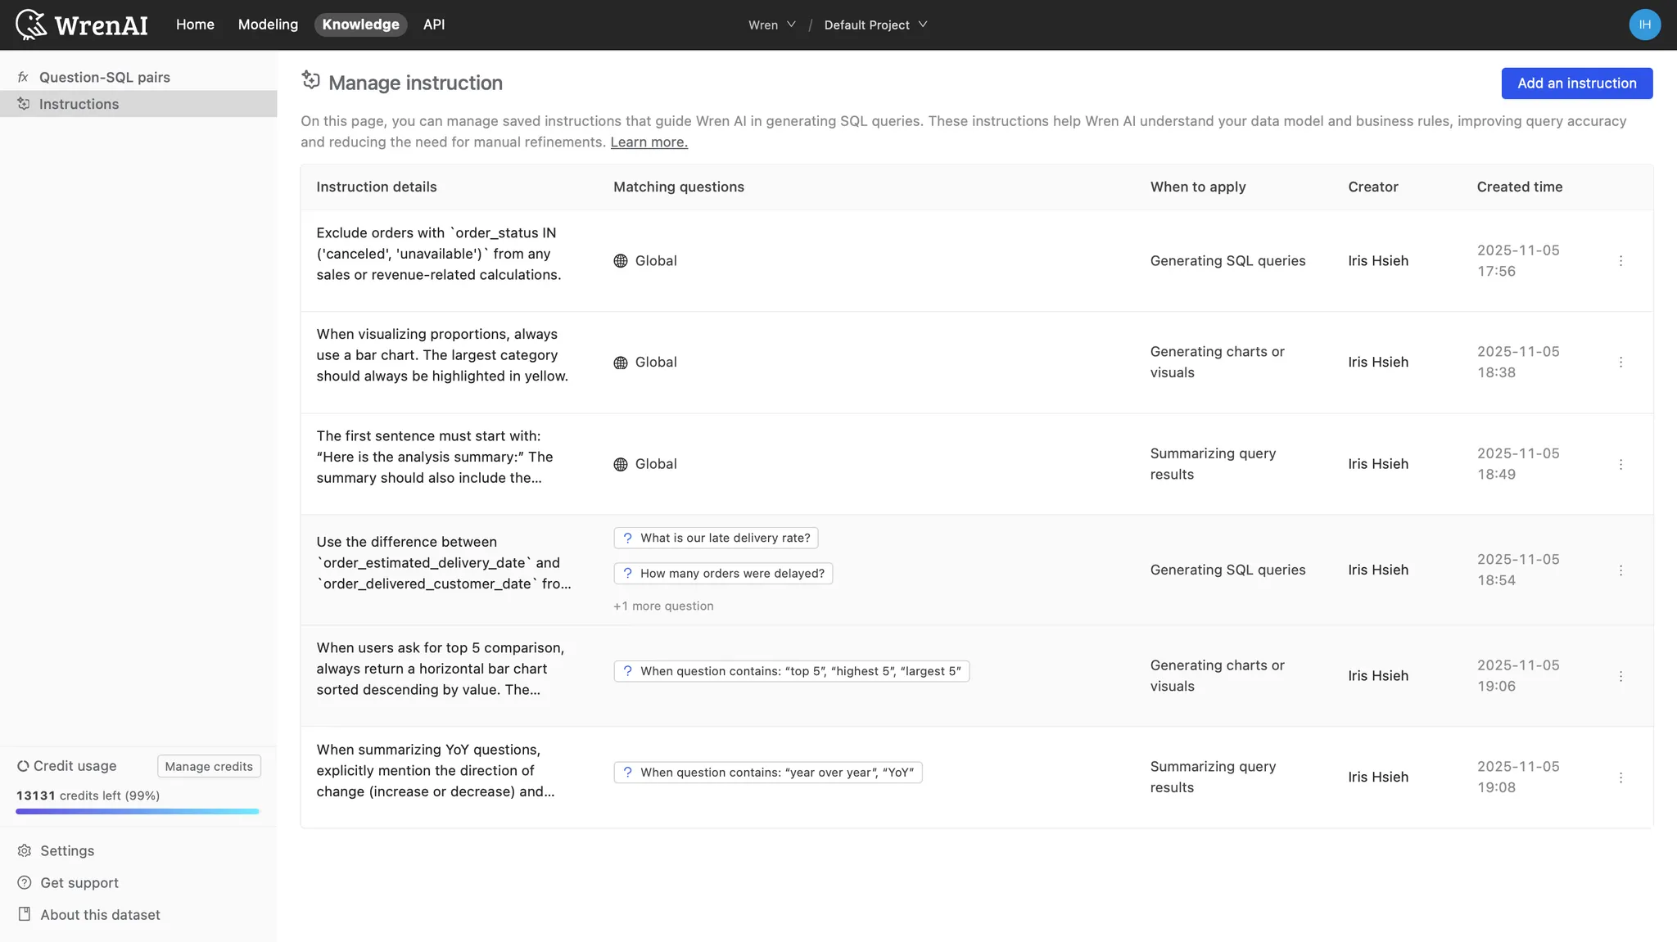Click the Manage credits button

(209, 767)
